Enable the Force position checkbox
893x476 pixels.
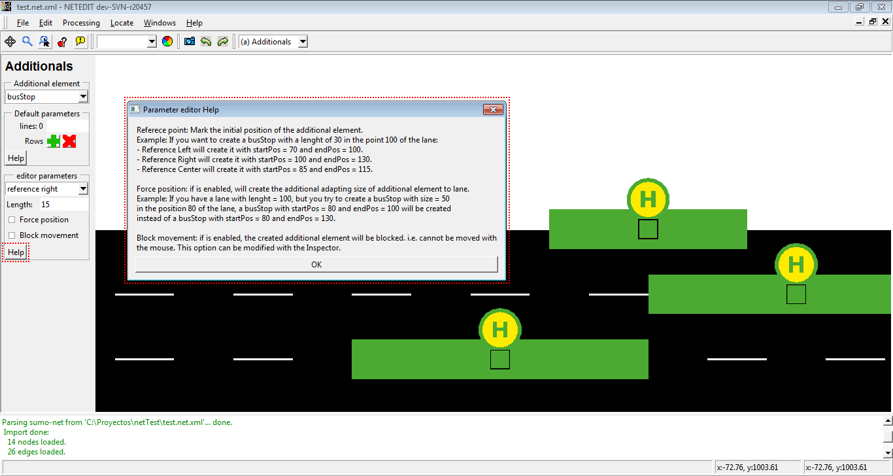click(x=12, y=220)
